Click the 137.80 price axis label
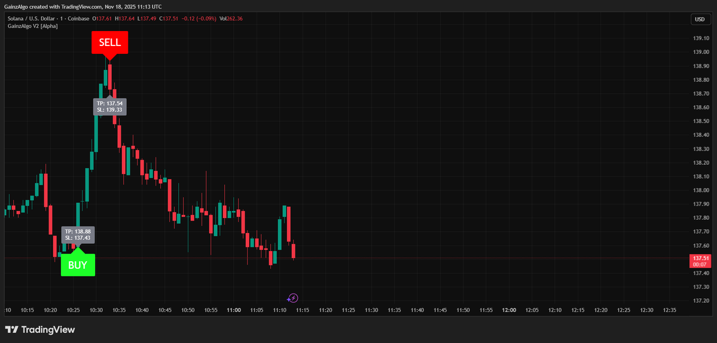 pos(701,218)
